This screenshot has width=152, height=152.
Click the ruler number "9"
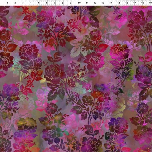(x=70, y=3)
